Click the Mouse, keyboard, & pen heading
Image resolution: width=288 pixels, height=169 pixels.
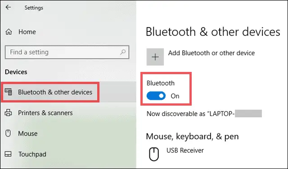click(192, 136)
